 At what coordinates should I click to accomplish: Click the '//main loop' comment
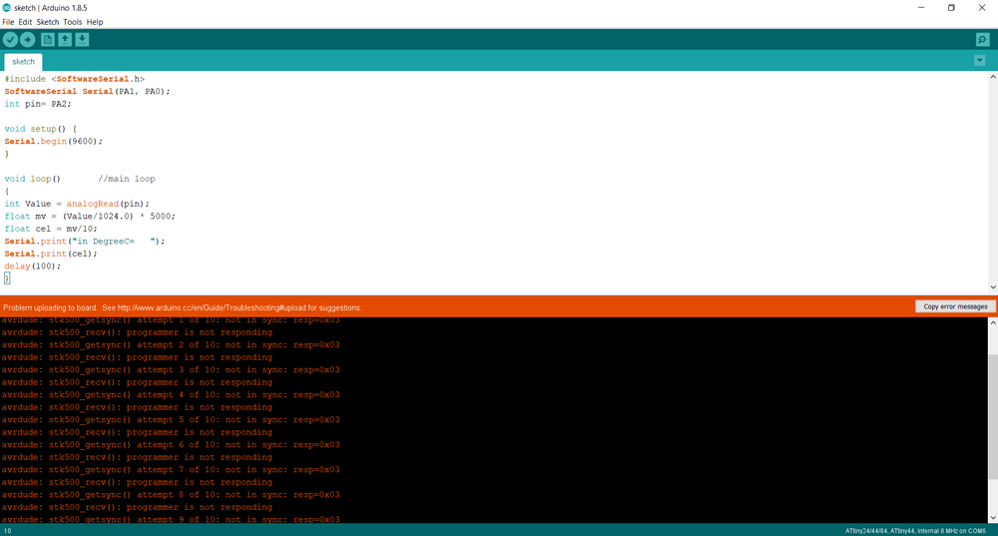(x=127, y=179)
